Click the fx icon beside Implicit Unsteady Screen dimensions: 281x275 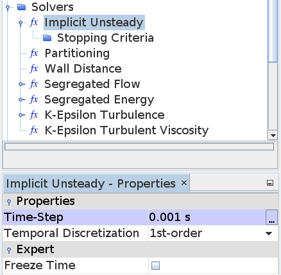(34, 22)
